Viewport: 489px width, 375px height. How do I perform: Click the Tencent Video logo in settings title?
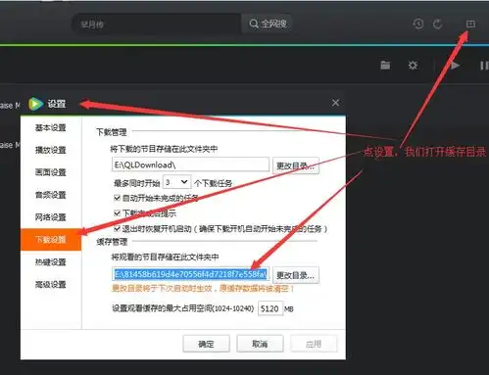[35, 104]
